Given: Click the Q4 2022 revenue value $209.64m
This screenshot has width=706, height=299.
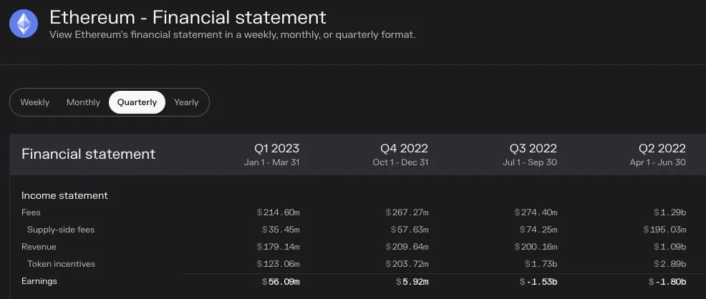Looking at the screenshot, I should 407,247.
